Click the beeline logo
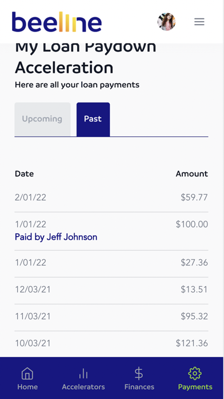Viewport: 224px width, 399px height. (57, 22)
